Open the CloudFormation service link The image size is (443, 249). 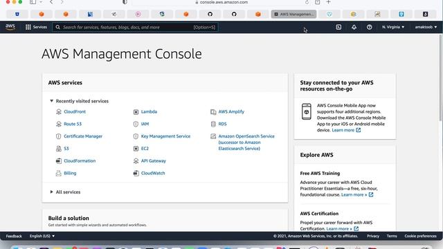coord(80,161)
